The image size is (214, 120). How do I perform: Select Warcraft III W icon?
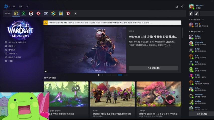pyautogui.click(x=61, y=13)
